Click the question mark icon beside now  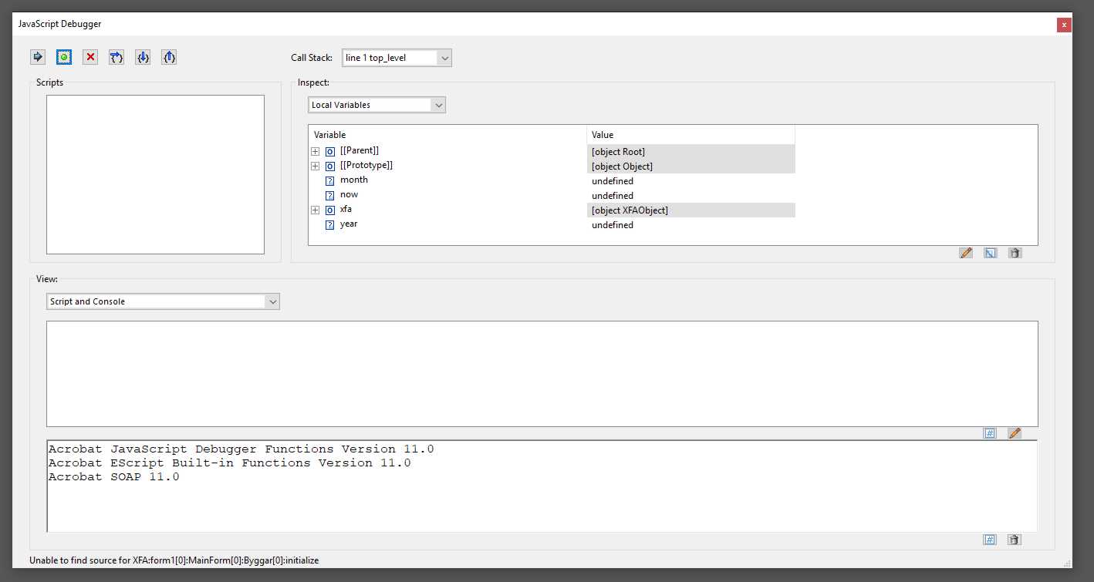click(329, 196)
